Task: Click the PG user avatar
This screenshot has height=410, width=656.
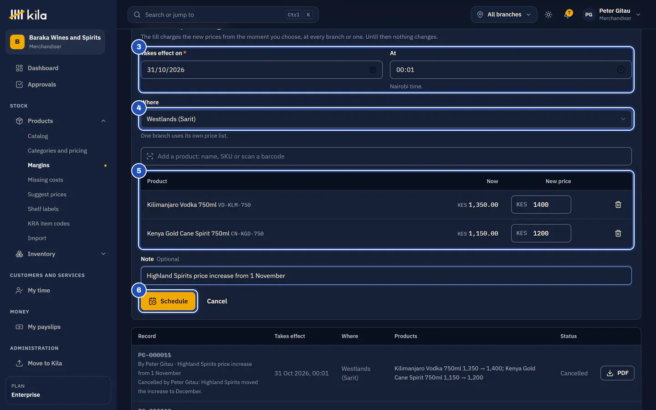Action: (x=589, y=15)
